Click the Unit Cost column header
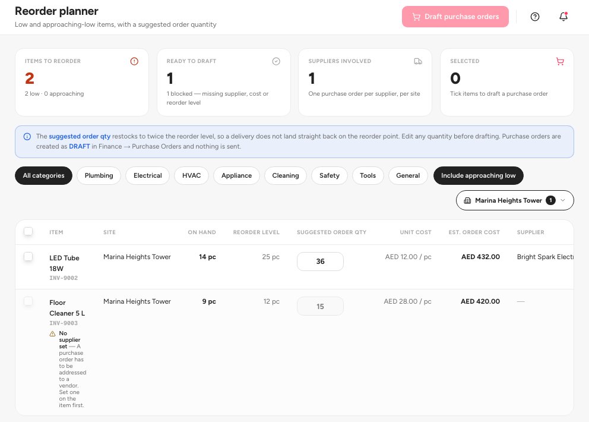589x422 pixels. tap(416, 232)
